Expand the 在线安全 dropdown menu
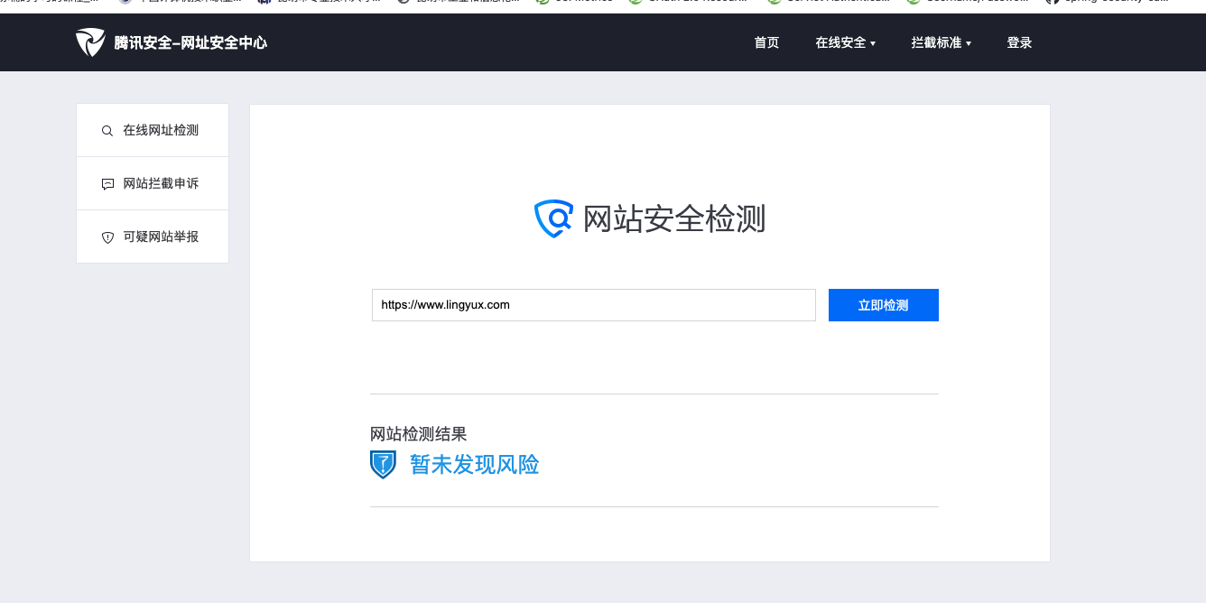The image size is (1206, 603). pos(846,42)
